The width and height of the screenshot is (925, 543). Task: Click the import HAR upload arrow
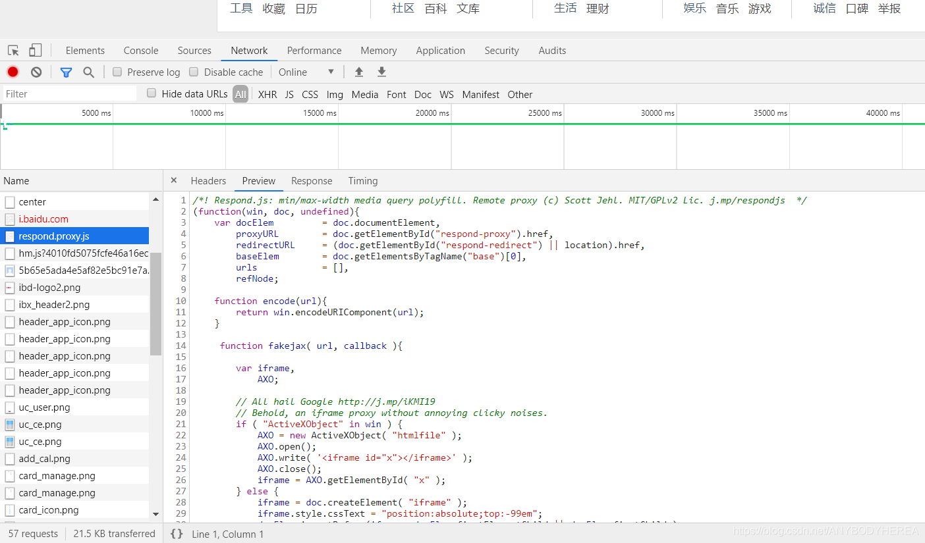tap(359, 72)
